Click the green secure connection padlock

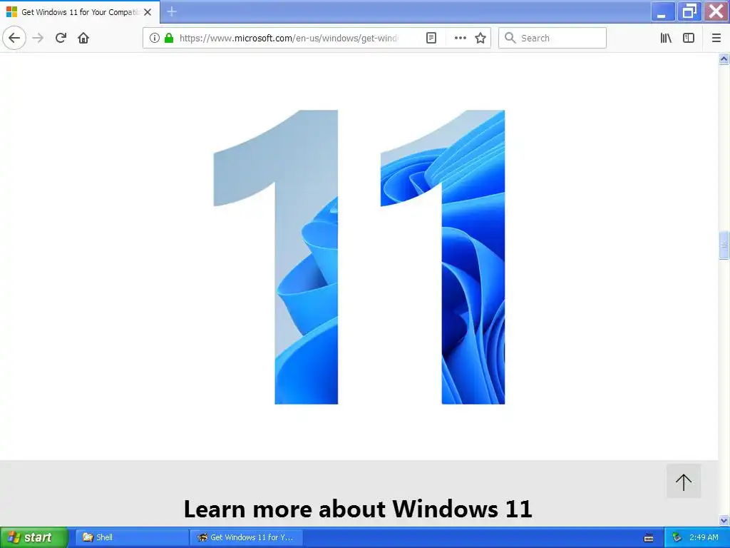[169, 38]
